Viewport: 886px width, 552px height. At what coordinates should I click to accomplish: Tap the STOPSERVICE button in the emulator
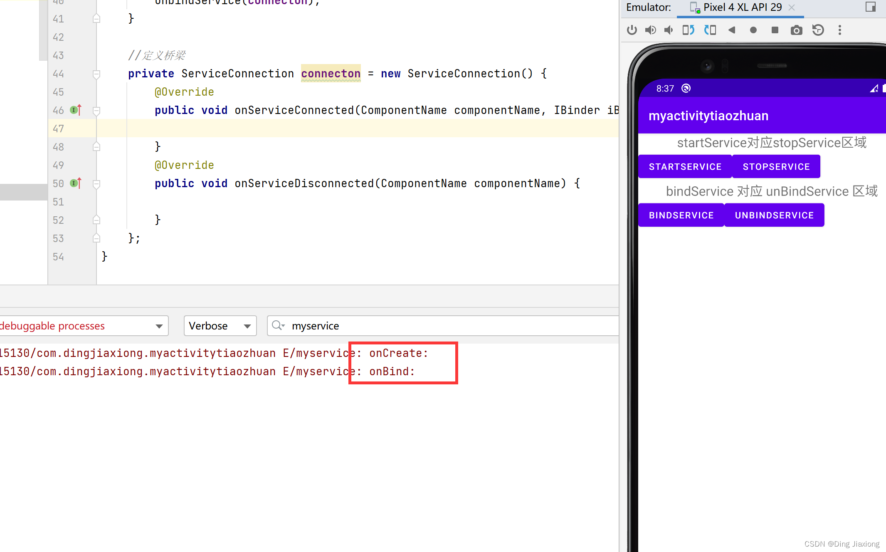(776, 167)
